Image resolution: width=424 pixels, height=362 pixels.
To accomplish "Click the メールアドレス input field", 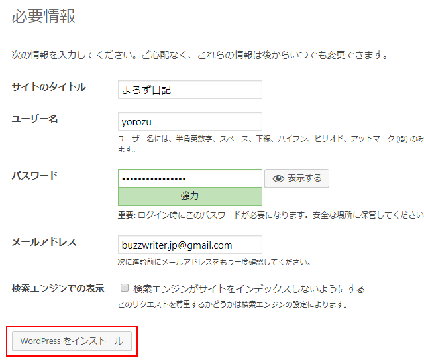I will [190, 245].
